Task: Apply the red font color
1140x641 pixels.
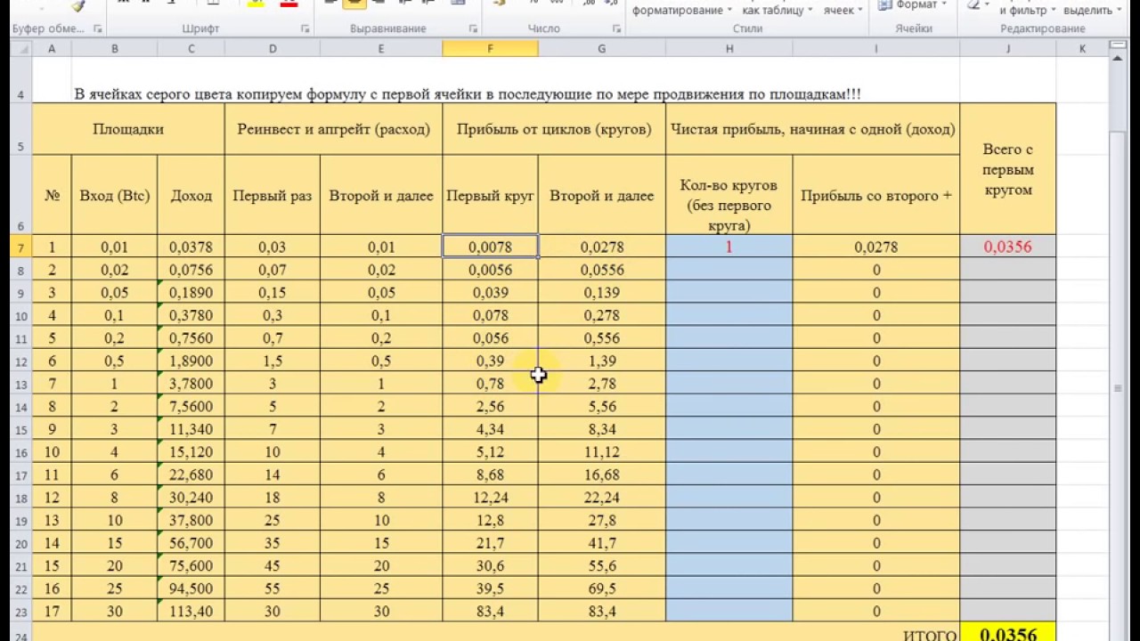Action: pyautogui.click(x=289, y=4)
